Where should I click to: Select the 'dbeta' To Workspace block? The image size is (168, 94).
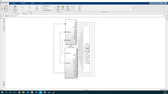click(87, 51)
